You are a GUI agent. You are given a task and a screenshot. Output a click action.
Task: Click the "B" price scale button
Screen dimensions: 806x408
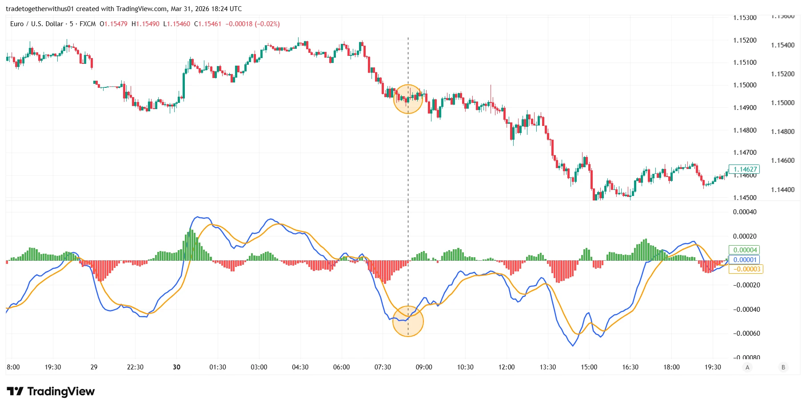[x=783, y=367]
